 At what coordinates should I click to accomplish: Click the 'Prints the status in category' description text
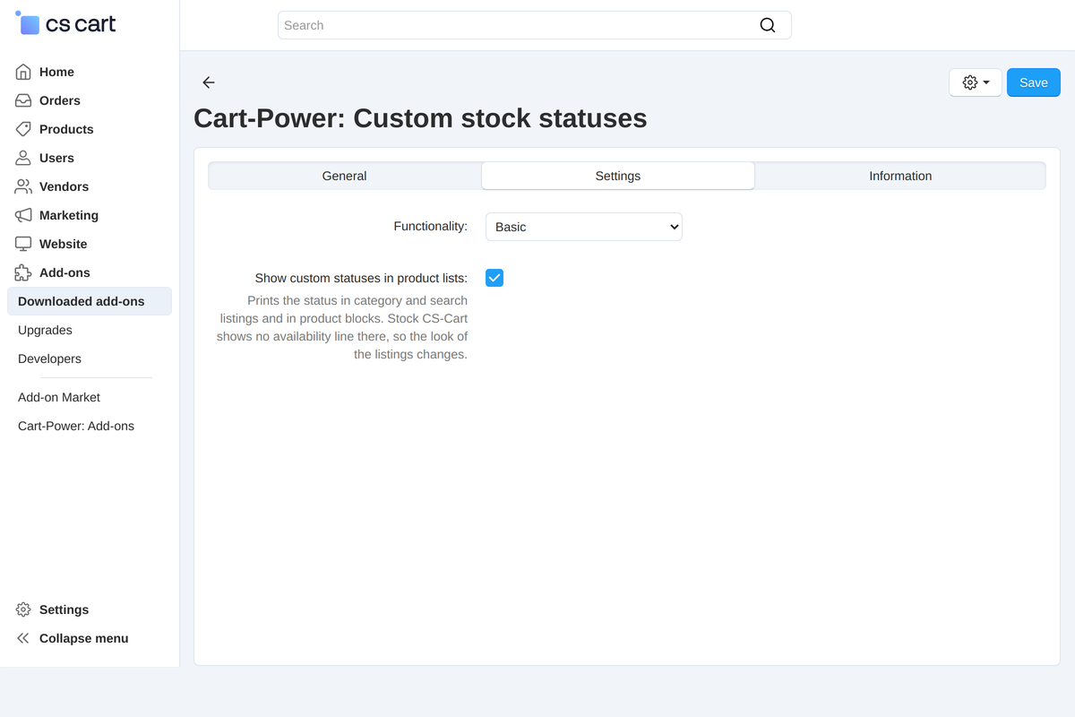(x=342, y=327)
